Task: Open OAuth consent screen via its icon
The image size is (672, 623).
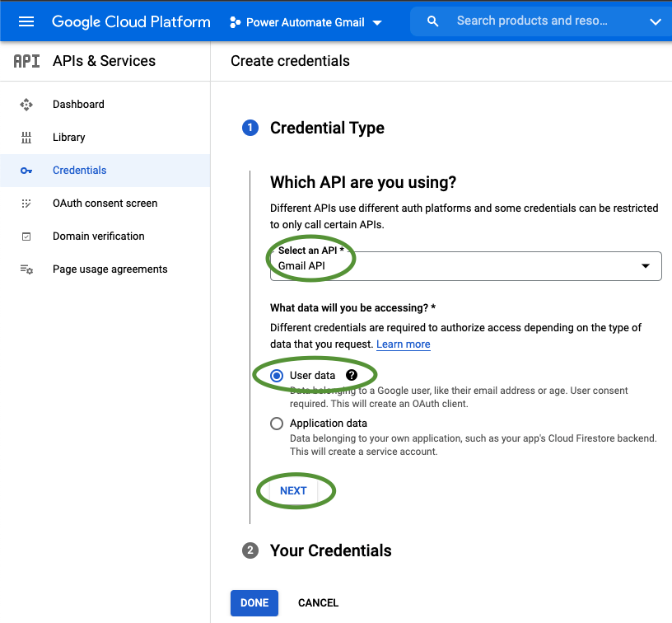Action: click(x=26, y=203)
